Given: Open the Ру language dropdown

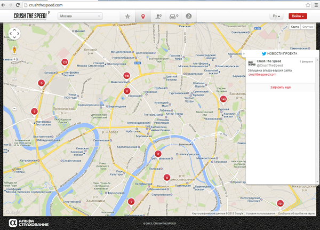Looking at the screenshot, I should [276, 17].
